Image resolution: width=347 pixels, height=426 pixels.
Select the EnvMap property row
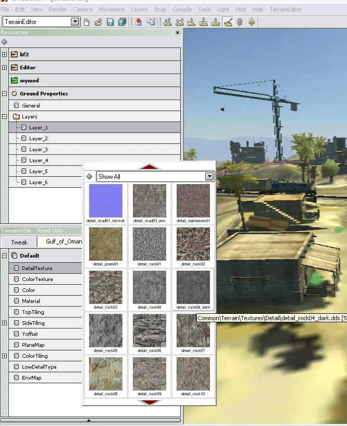coord(45,378)
